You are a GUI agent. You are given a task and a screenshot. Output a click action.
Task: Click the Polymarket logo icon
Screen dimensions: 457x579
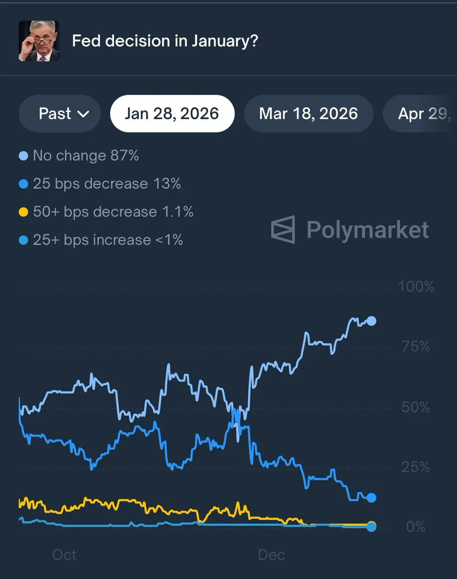click(283, 230)
